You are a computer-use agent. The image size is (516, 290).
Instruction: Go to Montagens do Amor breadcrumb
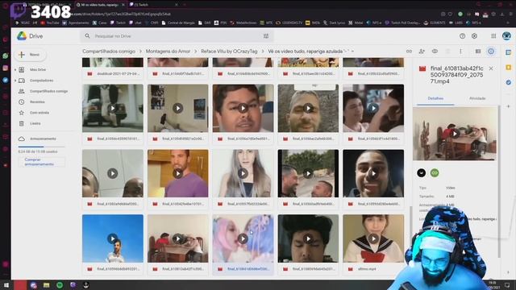[x=168, y=52]
